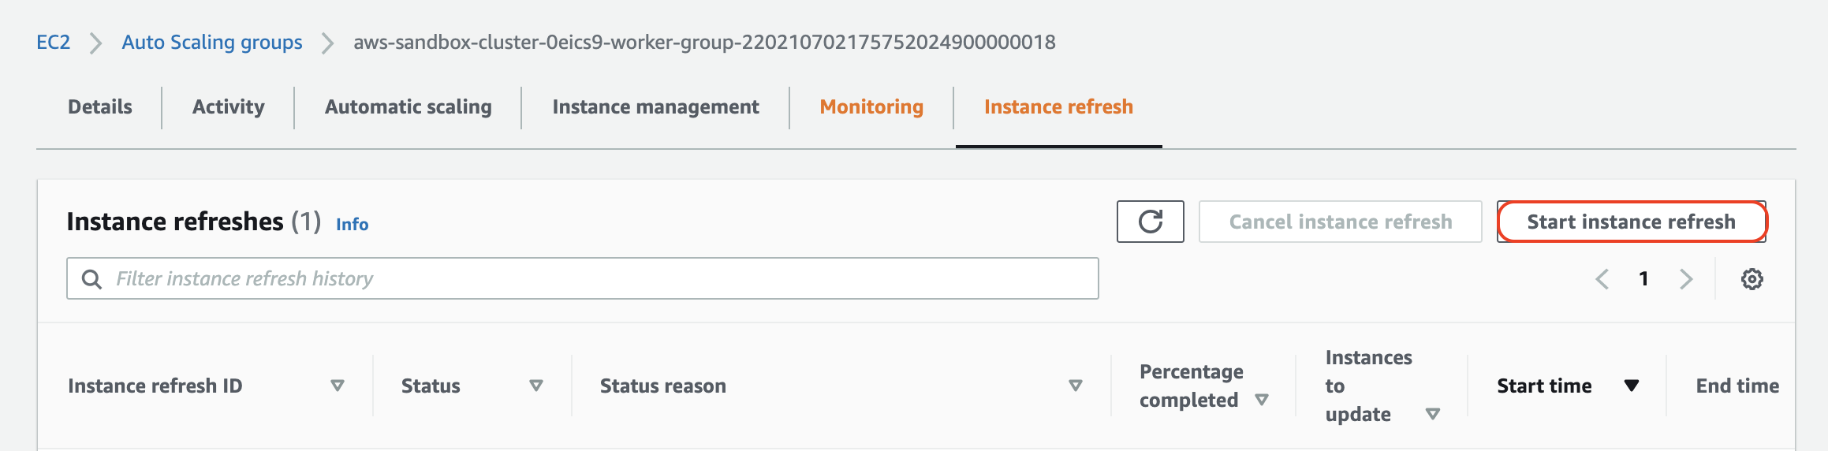This screenshot has width=1828, height=451.
Task: Click the Filter instance refresh history field
Action: point(583,278)
